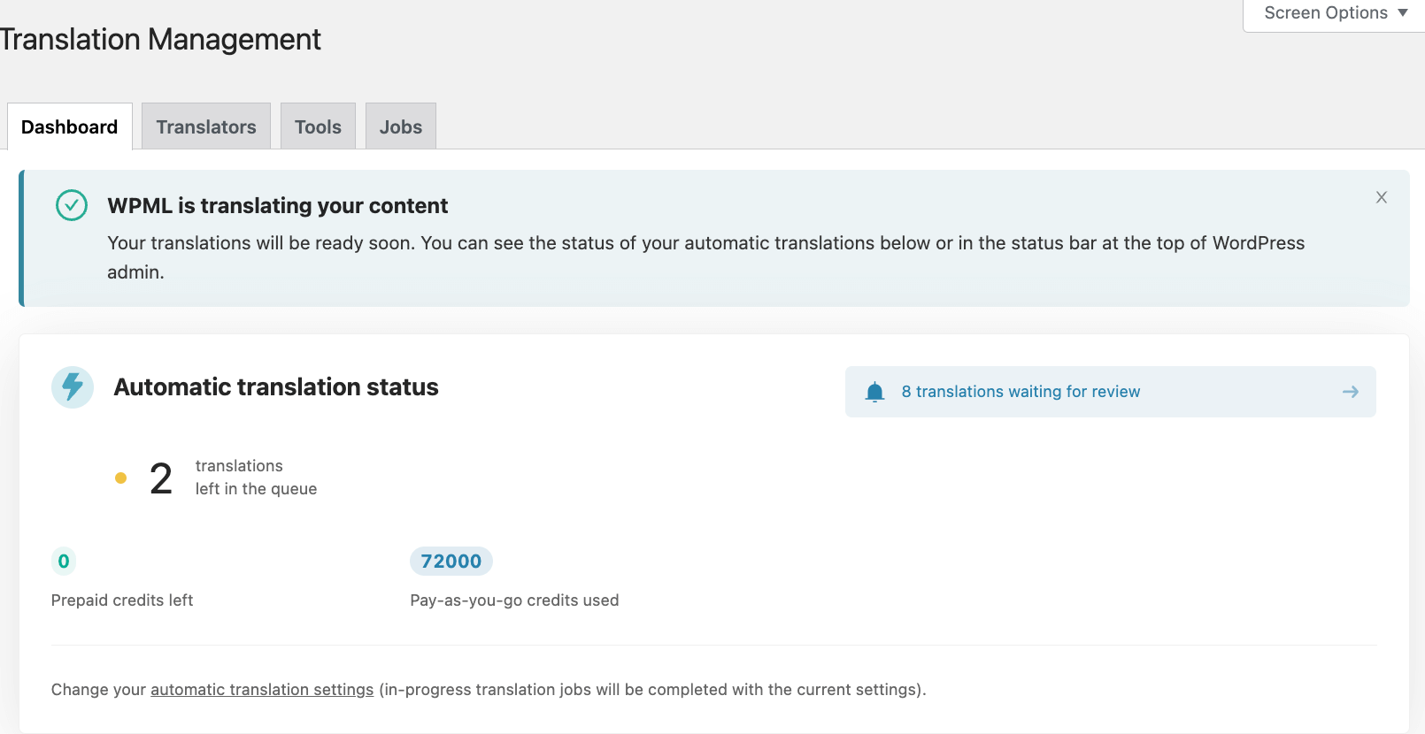This screenshot has width=1425, height=734.
Task: Click the 0 prepaid credits badge
Action: click(x=64, y=562)
